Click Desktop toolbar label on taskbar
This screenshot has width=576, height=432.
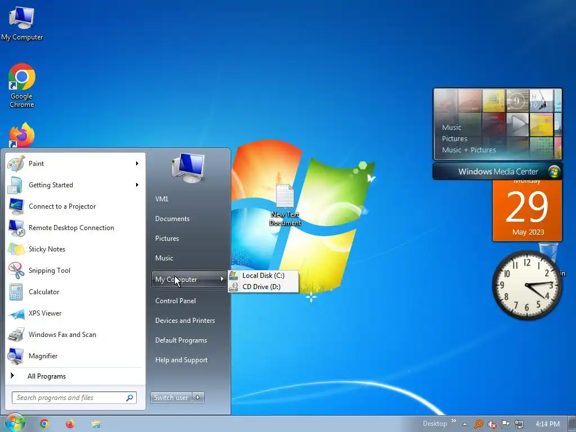435,424
